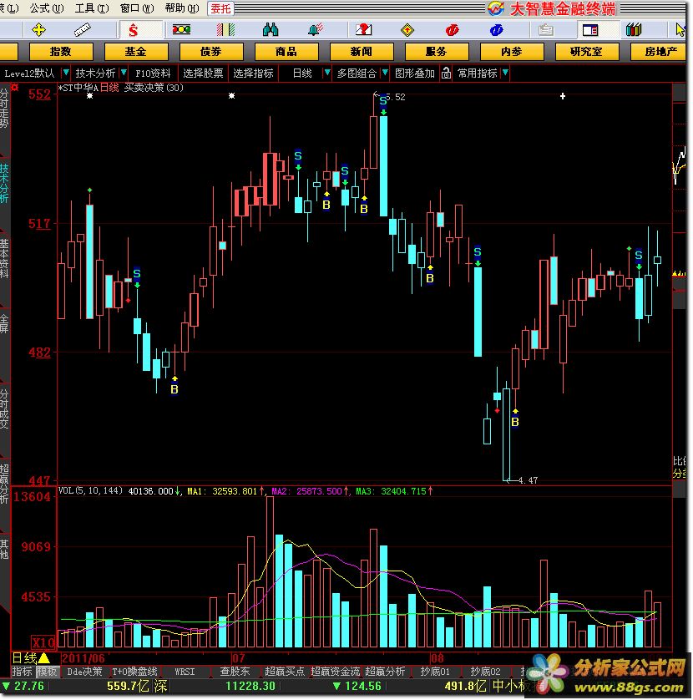Click the yellow triangle beside 日线 label
This screenshot has height=700, width=693.
click(44, 657)
